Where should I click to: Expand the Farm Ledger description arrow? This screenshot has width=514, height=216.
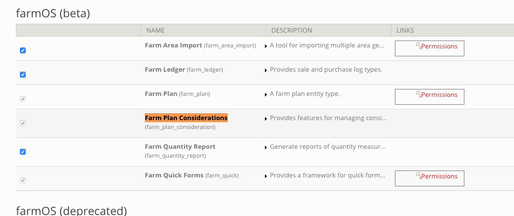[x=266, y=70]
